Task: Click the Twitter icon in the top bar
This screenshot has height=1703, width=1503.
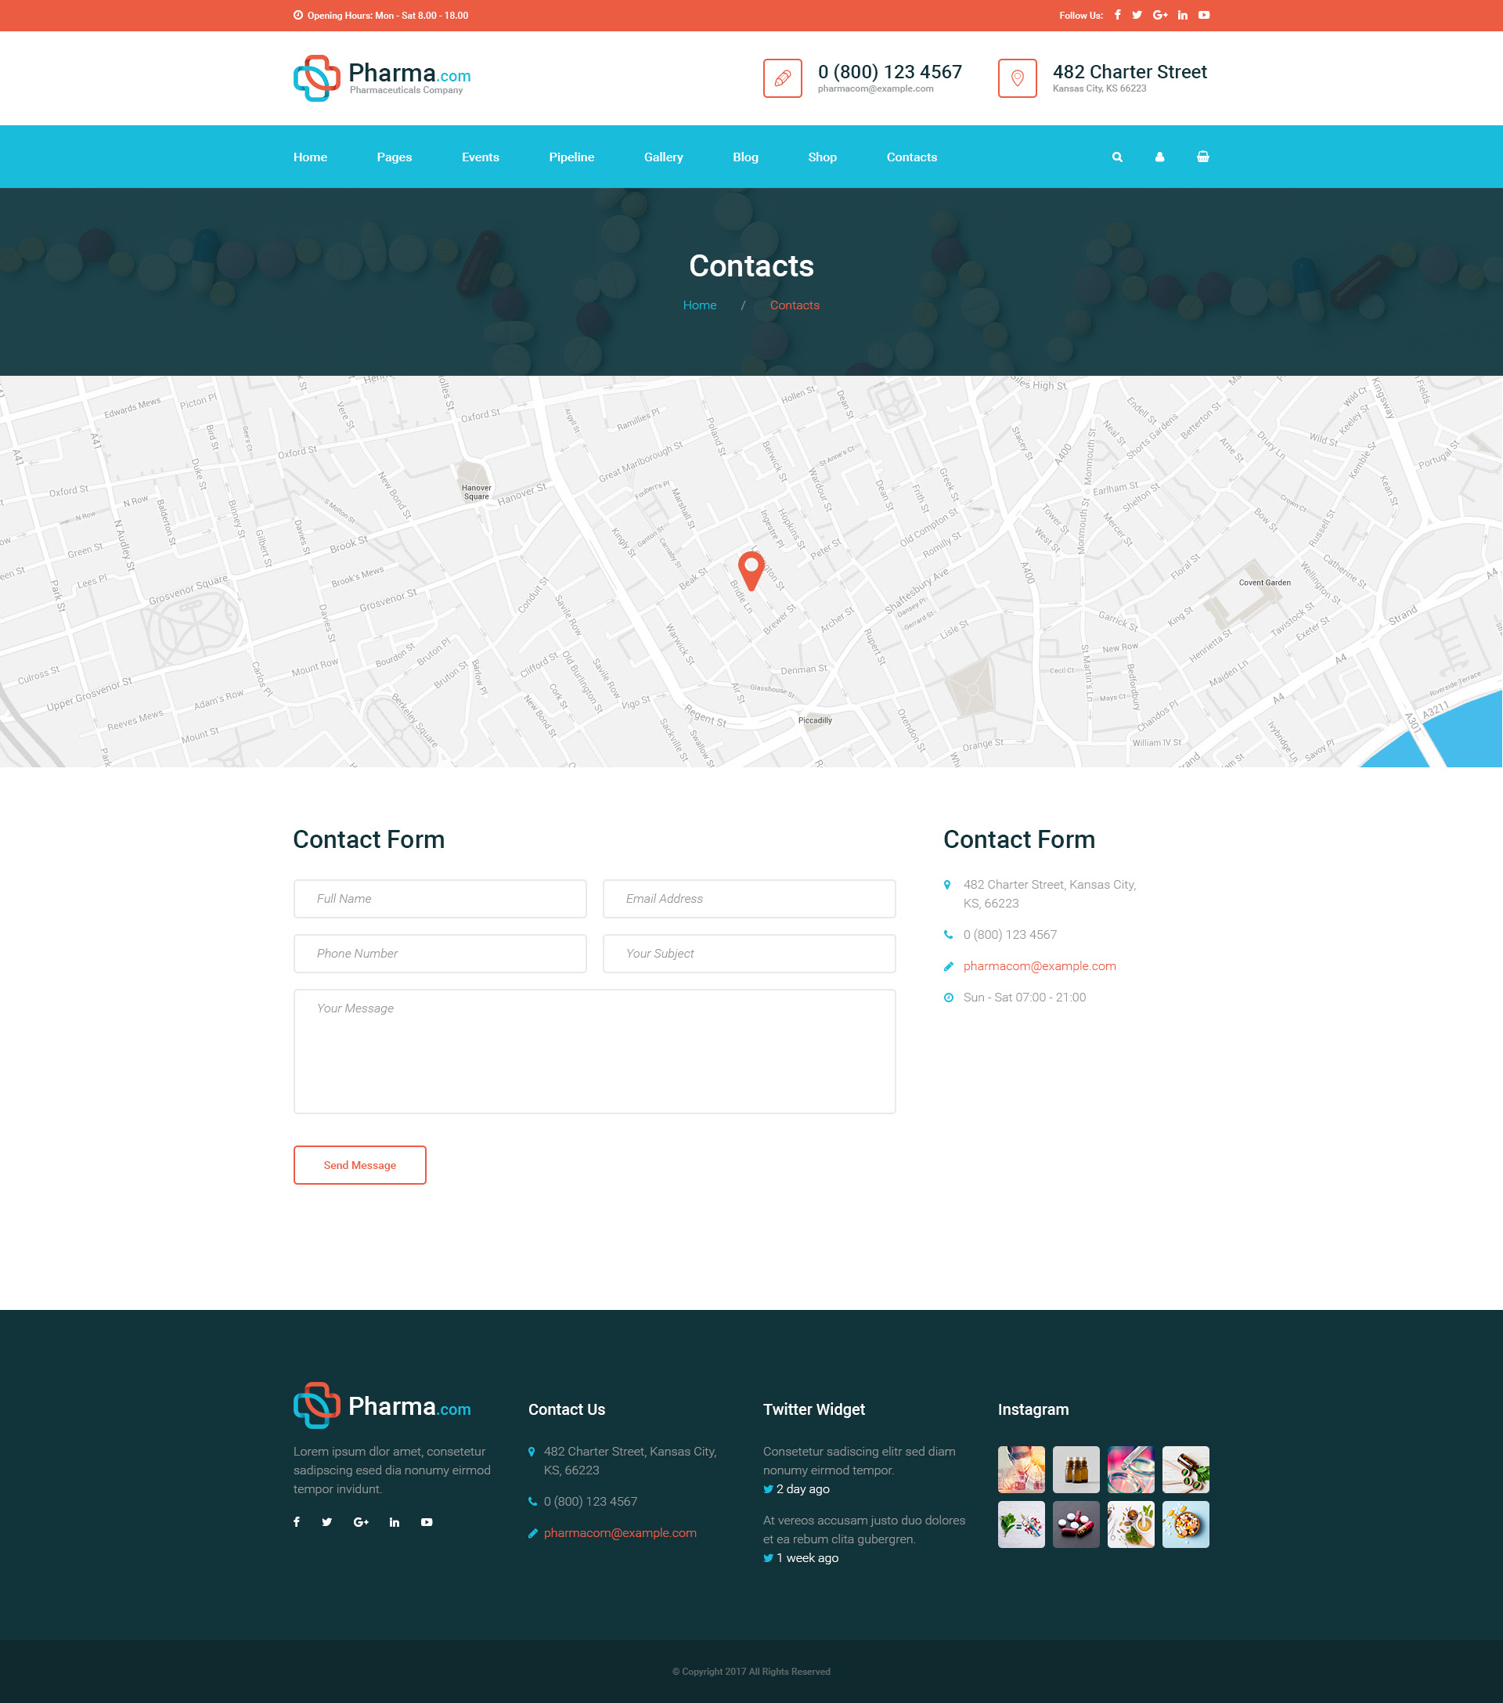Action: click(1137, 15)
